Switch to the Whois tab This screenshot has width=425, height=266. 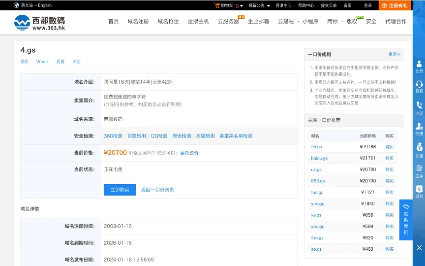tap(42, 62)
